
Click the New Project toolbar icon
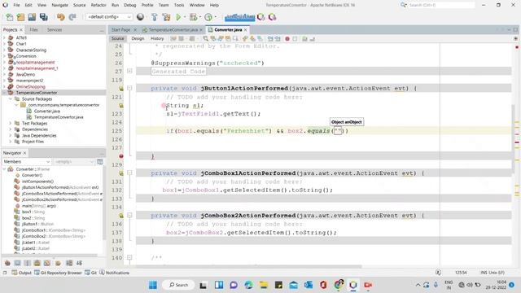tap(20, 17)
